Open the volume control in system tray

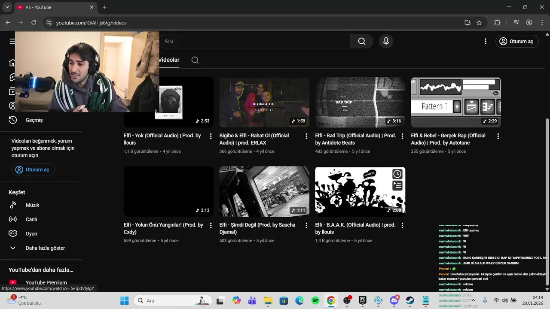pos(505,301)
